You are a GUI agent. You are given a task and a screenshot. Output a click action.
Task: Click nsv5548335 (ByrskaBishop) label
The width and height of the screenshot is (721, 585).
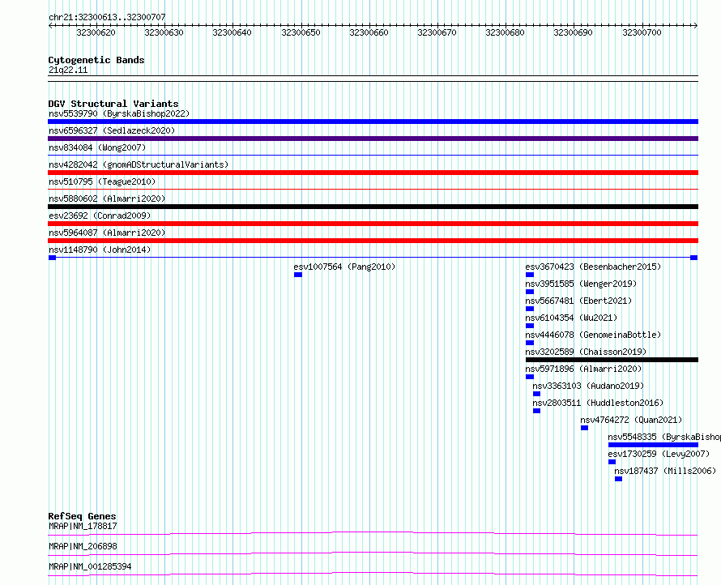tap(664, 437)
